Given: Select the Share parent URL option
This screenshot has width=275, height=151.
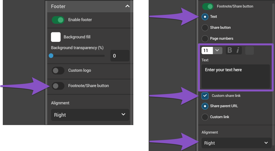Looking at the screenshot, I should 205,106.
